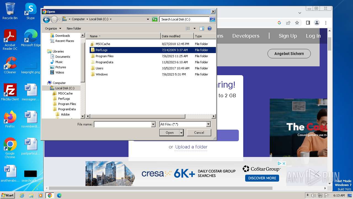Click the Open button
353x199 pixels.
pos(170,133)
